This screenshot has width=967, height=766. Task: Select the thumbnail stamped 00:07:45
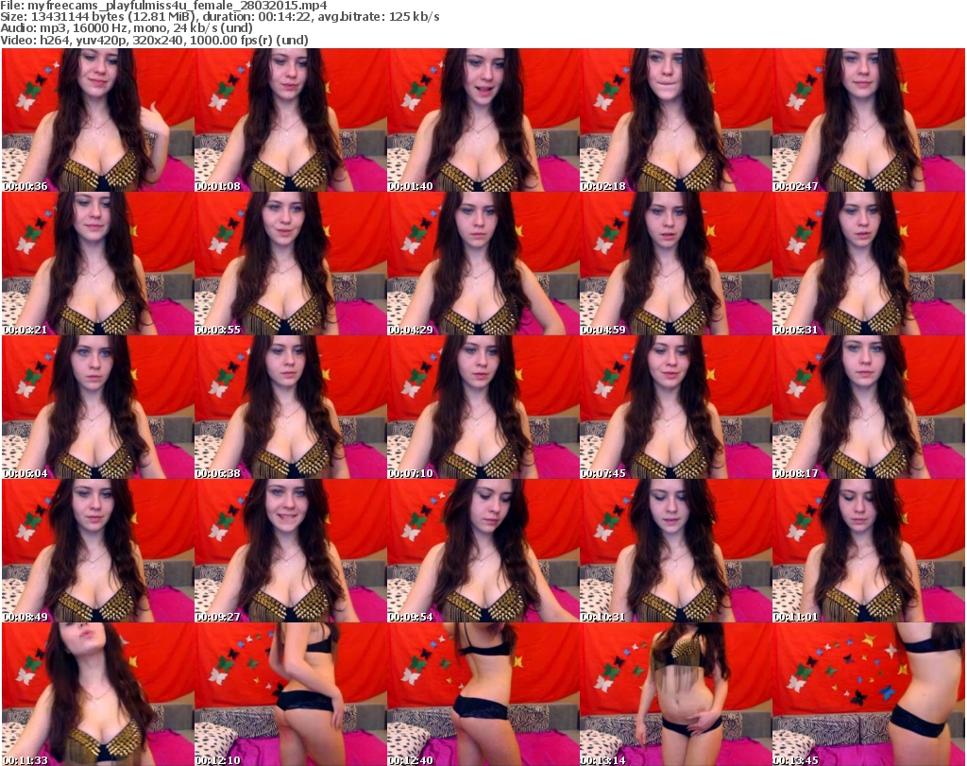(676, 407)
